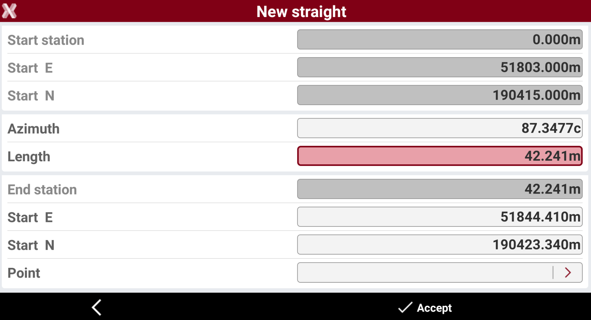Tap the back arrow in bottom bar
Viewport: 591px width, 320px height.
(x=96, y=307)
